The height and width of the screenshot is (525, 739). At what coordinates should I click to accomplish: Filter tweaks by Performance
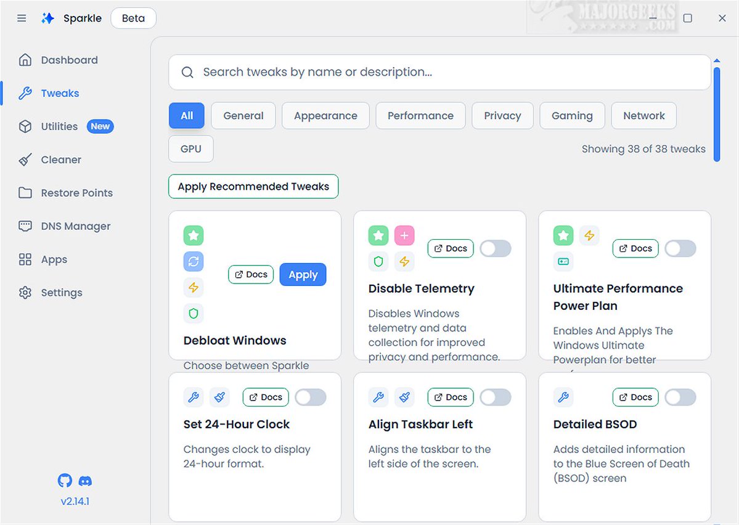[420, 115]
